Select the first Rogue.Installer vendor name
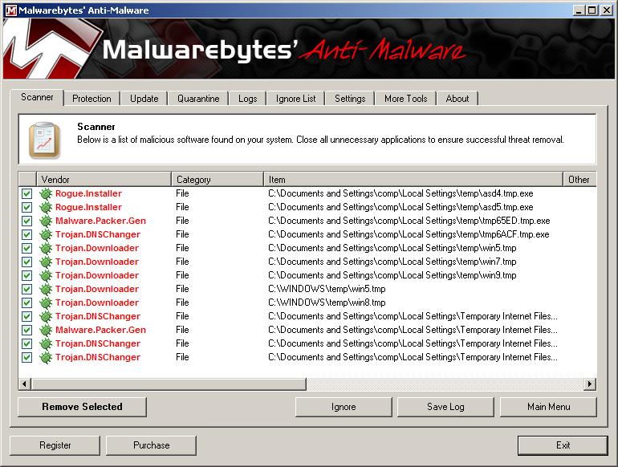Image resolution: width=618 pixels, height=467 pixels. pos(88,193)
